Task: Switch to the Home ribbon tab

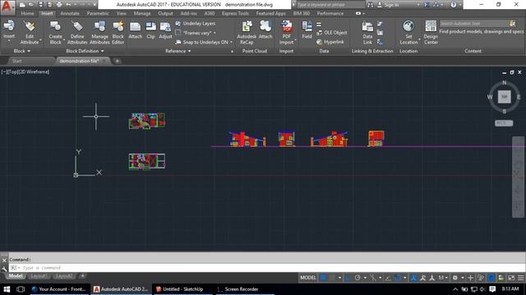Action: tap(27, 13)
